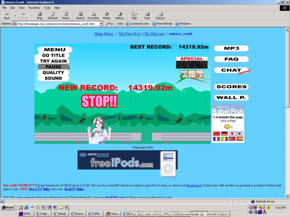Toggle the game's SOUND option

53,78
